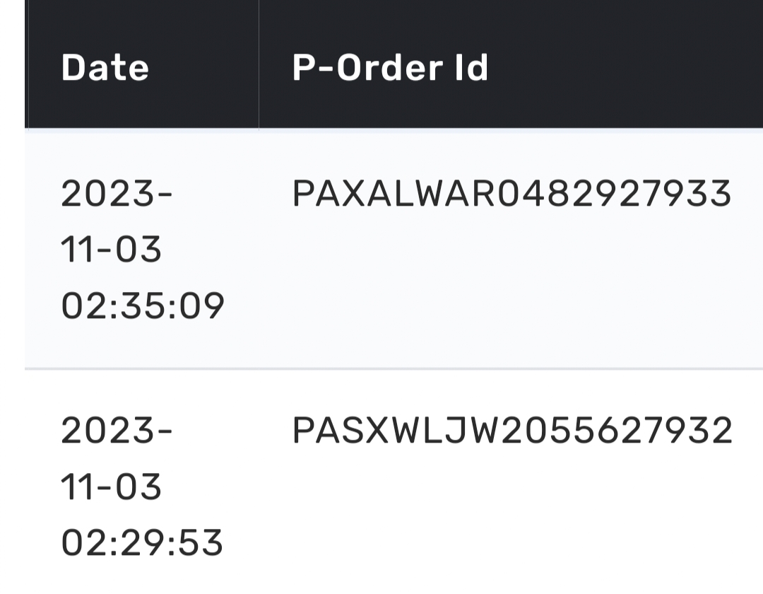Click "11-03" in the first row date
Screen dimensions: 763x594
point(112,250)
